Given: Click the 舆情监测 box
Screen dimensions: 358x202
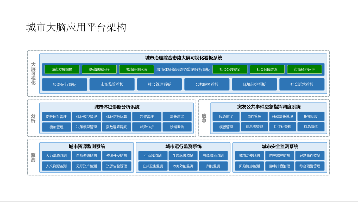Looking at the screenshot, I should pyautogui.click(x=213, y=166).
